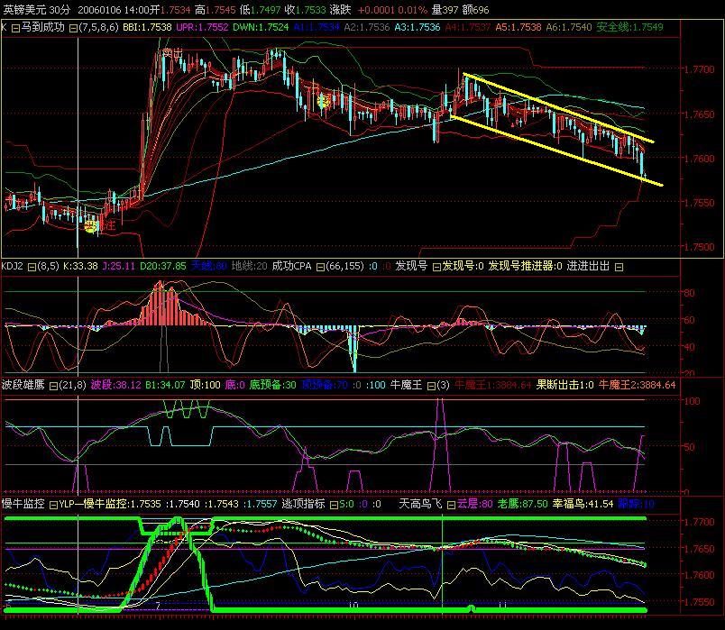Click the opening price 1.7534

tap(175, 10)
